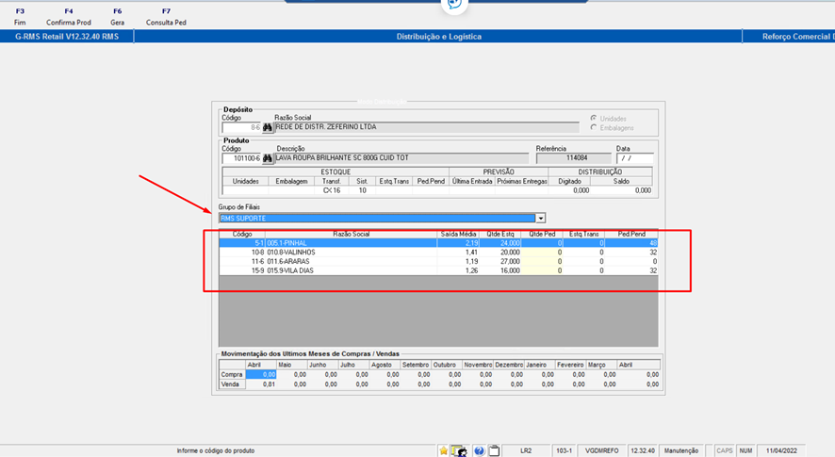Choose F7 Consulta Ped menu item
835x457 pixels.
[x=166, y=17]
